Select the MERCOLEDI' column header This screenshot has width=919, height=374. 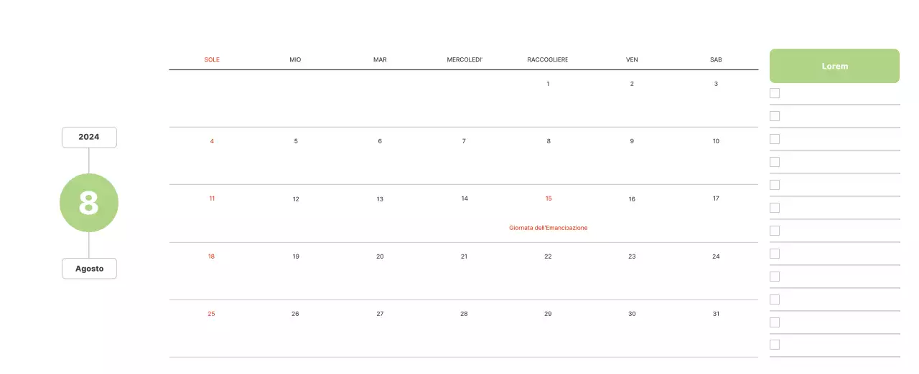pyautogui.click(x=465, y=59)
